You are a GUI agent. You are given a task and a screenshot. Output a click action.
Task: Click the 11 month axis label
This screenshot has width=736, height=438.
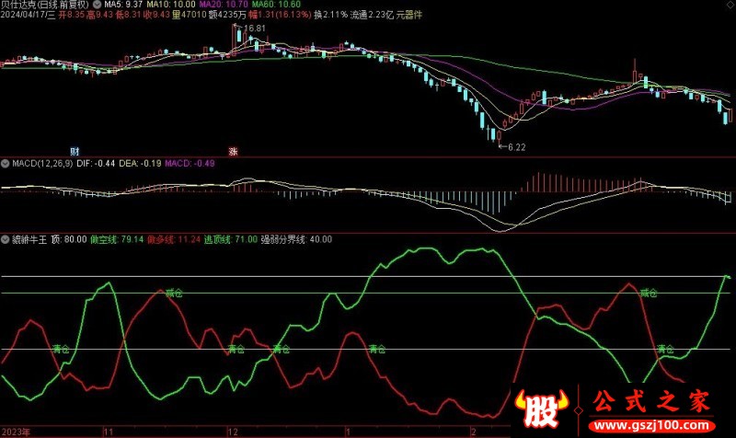109,432
